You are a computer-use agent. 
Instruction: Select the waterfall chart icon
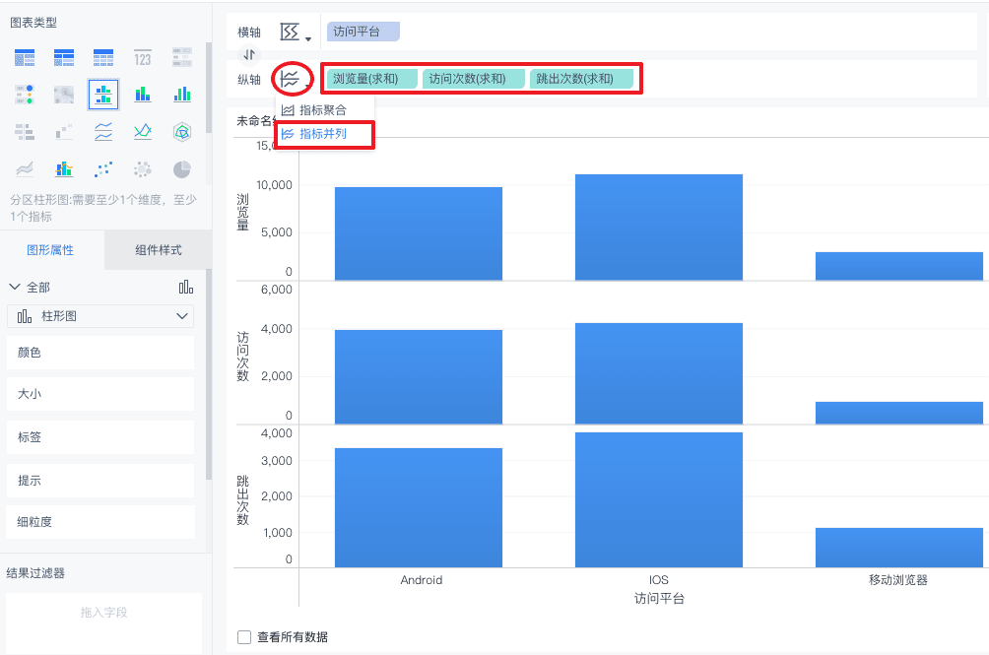(x=64, y=132)
